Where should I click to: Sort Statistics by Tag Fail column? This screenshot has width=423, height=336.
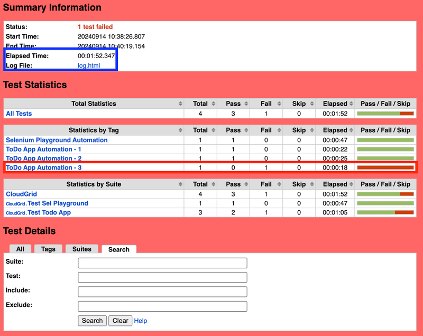pos(266,130)
